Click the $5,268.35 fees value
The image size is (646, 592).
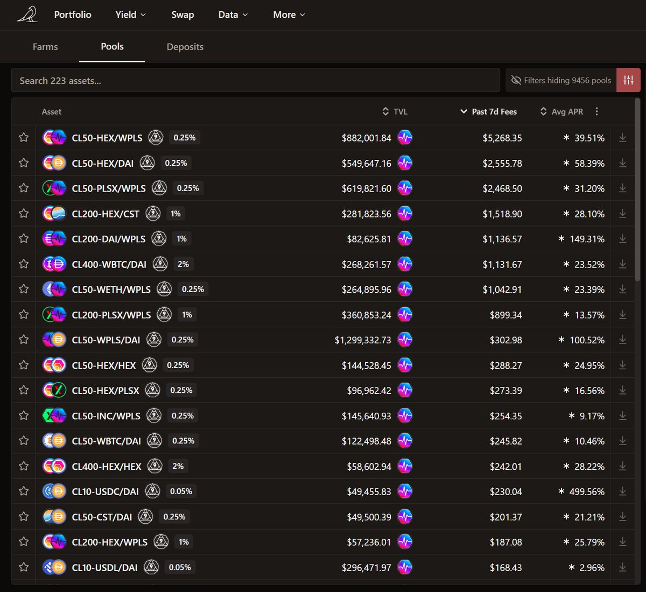coord(502,138)
